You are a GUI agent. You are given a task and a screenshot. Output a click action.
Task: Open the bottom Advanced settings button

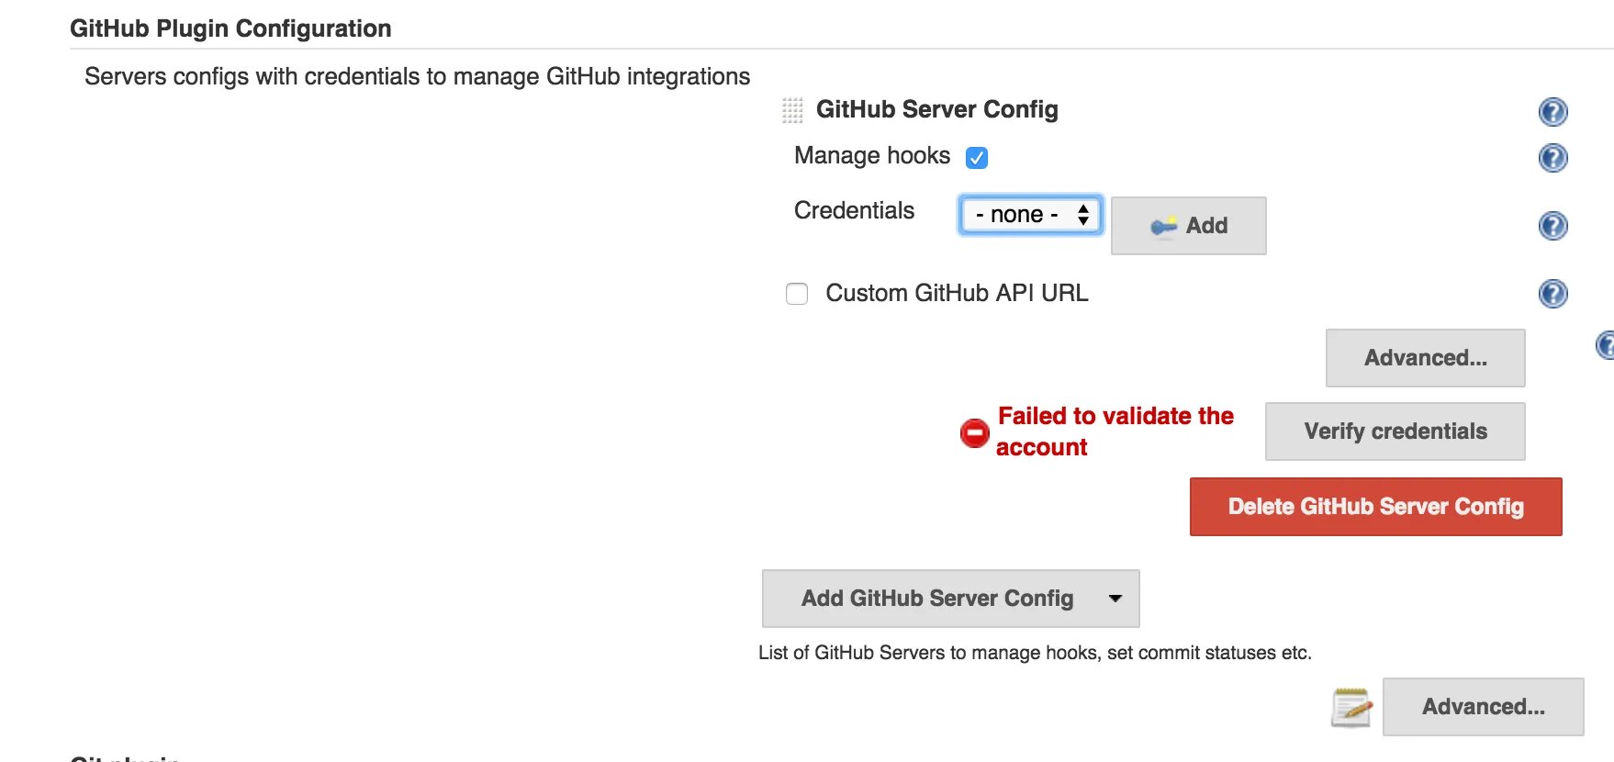tap(1483, 707)
